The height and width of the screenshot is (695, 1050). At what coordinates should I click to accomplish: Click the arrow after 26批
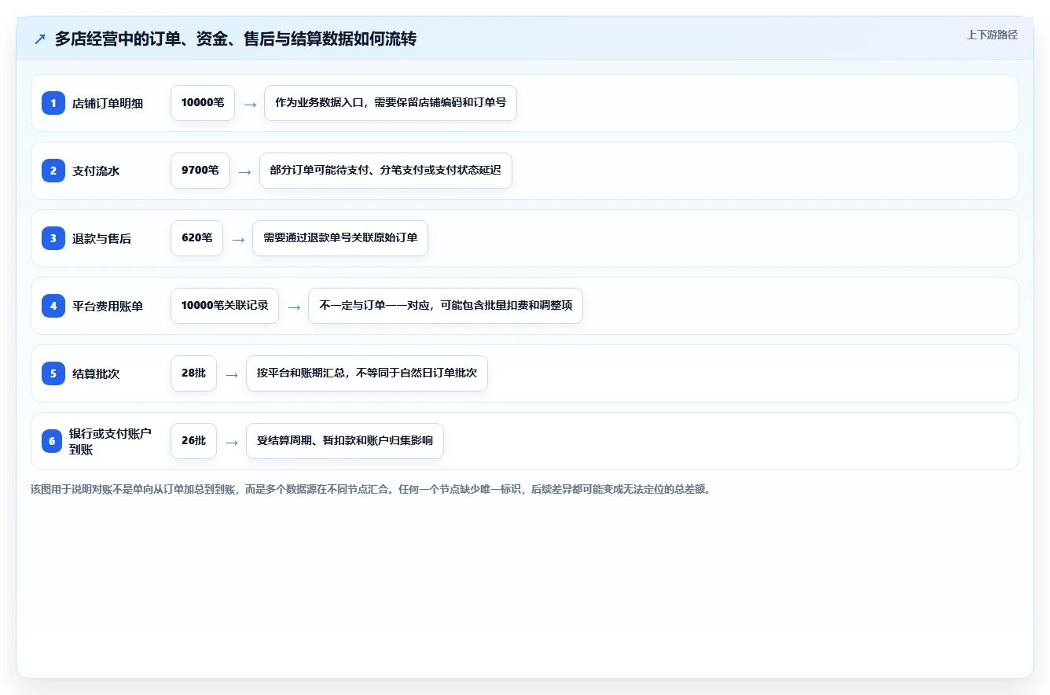point(232,442)
